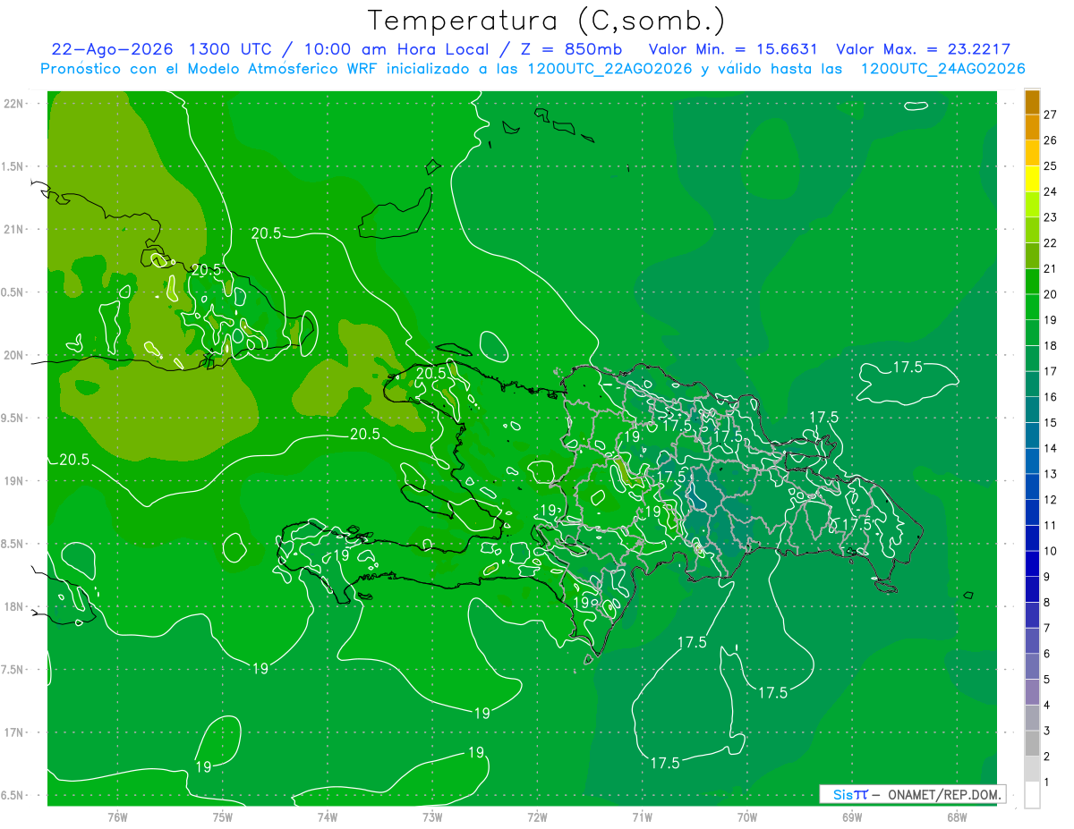
Task: Click the "17N" latitude axis label
Action: (15, 733)
